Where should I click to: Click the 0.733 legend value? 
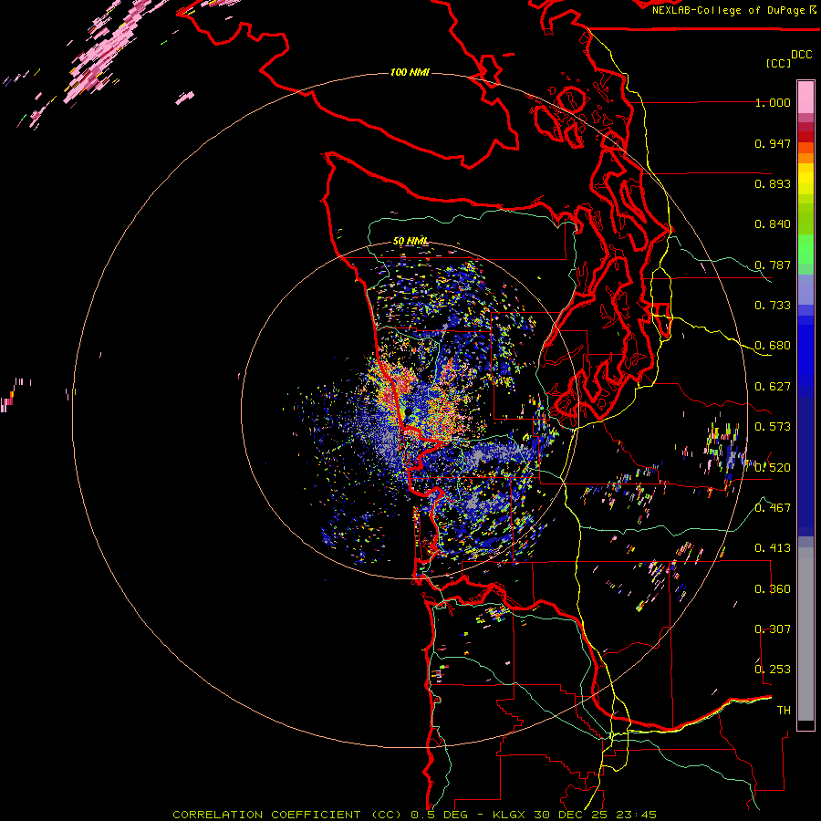(773, 306)
